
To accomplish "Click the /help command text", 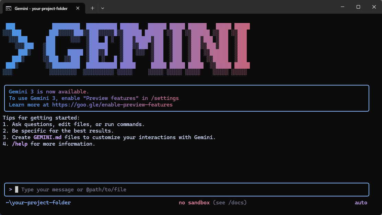I will [x=20, y=144].
